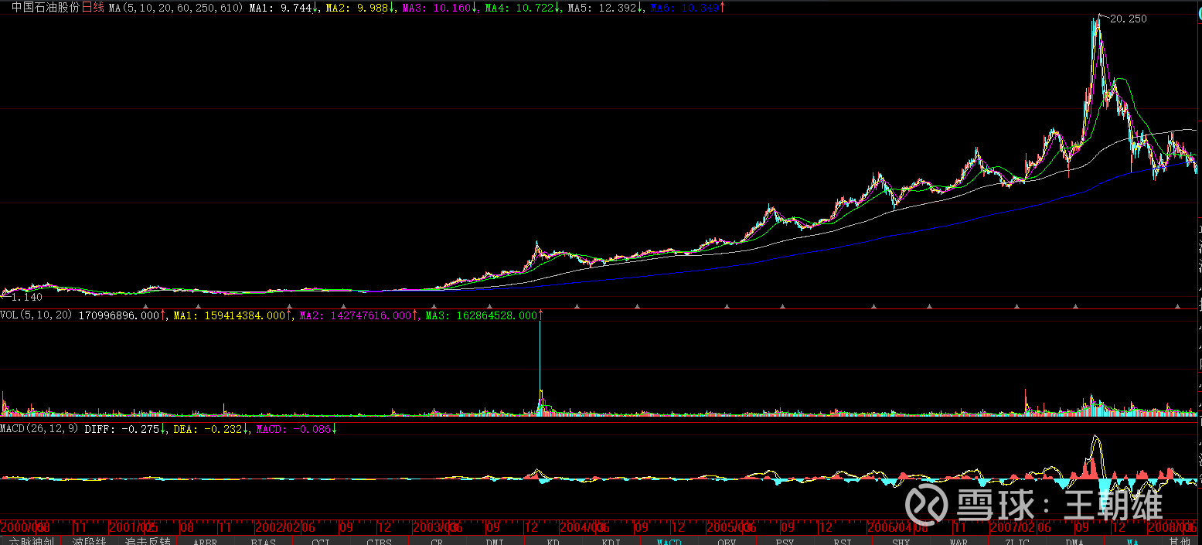
Task: Select the CJBS indicator tab
Action: click(x=380, y=542)
